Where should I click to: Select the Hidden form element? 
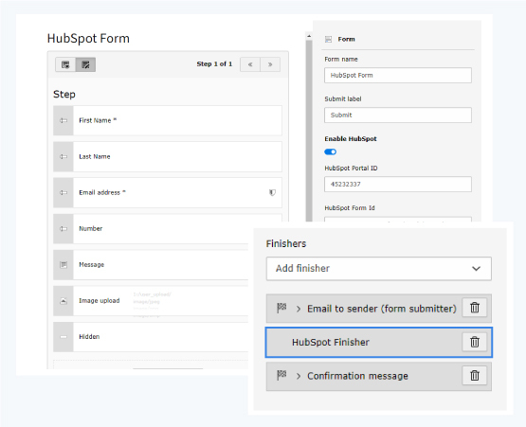[151, 337]
